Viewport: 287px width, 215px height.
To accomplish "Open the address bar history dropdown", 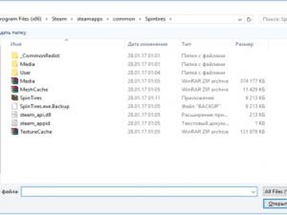I will [x=242, y=20].
